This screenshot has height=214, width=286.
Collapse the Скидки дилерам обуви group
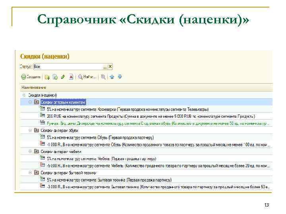[30, 130]
